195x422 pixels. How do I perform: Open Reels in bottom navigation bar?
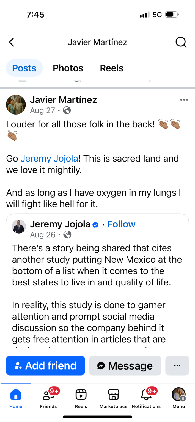[x=81, y=398]
